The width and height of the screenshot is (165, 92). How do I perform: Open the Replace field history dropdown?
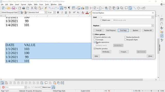(152, 26)
